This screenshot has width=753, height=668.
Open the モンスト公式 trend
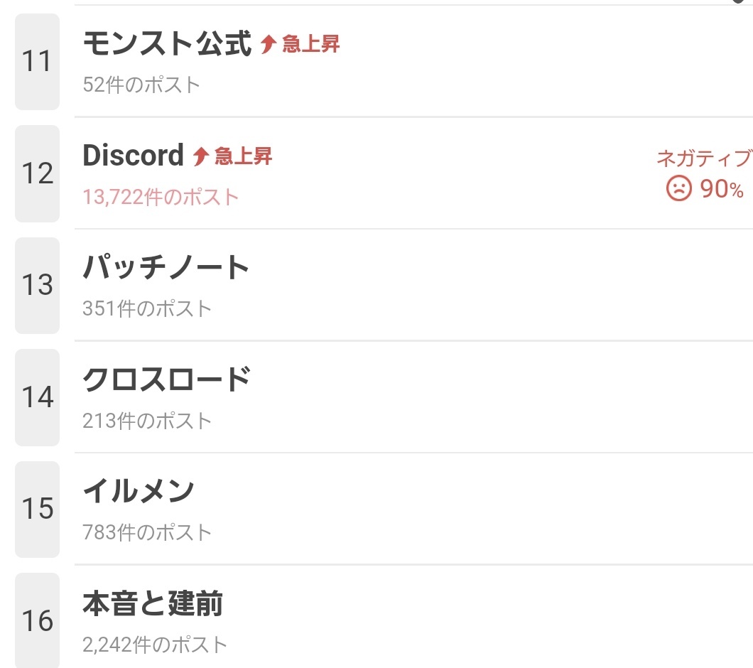tap(167, 44)
